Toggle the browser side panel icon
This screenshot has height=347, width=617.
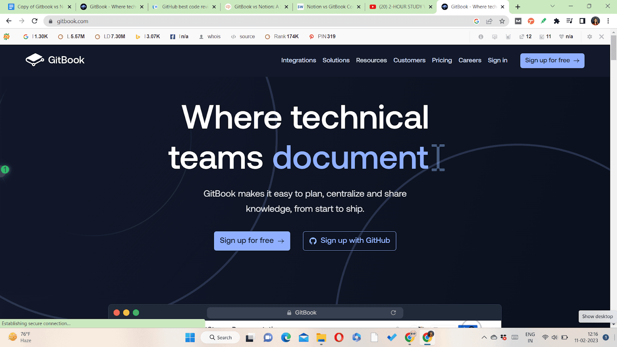tap(582, 21)
